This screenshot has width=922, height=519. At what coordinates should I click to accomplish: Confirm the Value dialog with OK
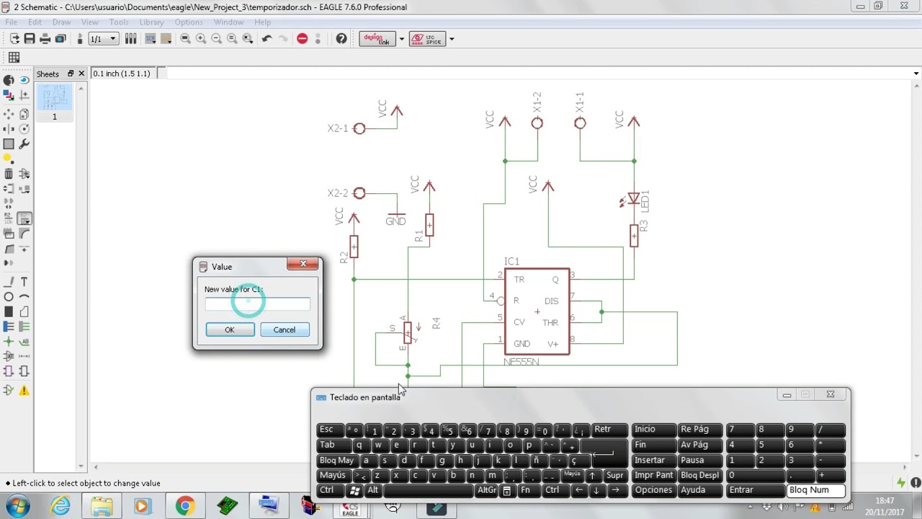[x=230, y=329]
